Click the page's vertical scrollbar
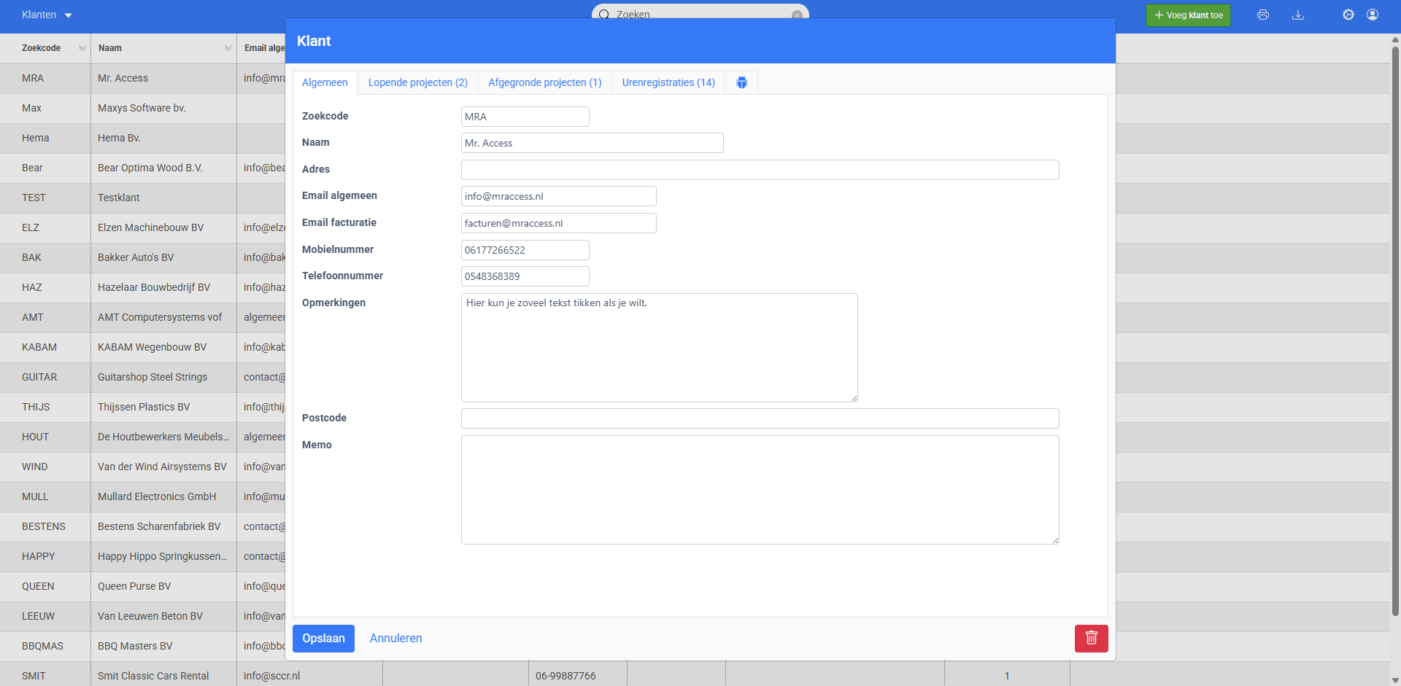 click(1395, 328)
